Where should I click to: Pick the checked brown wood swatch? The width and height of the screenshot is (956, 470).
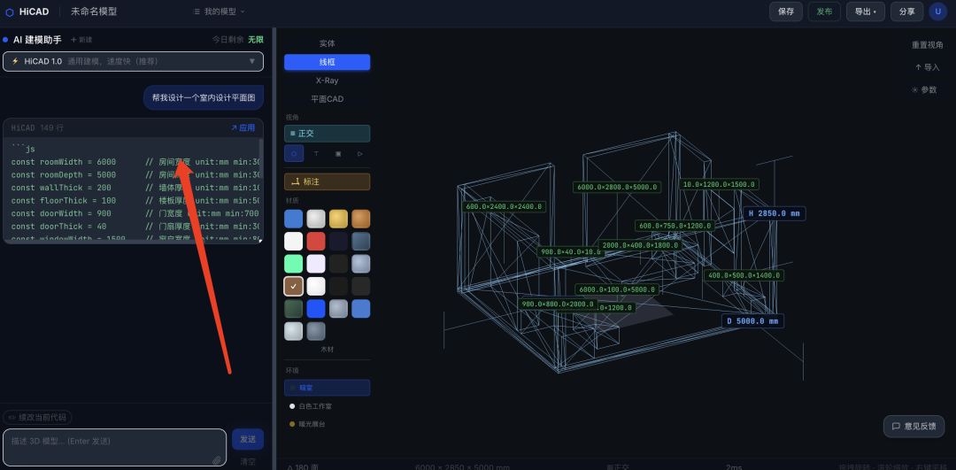[x=293, y=286]
